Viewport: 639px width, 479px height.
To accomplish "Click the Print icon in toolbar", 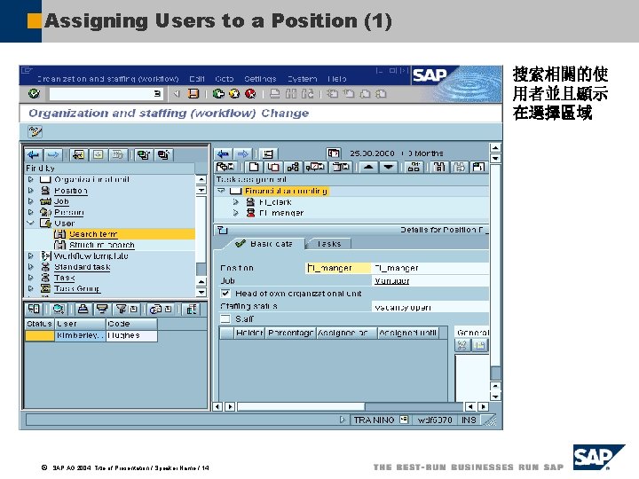I will pyautogui.click(x=274, y=94).
